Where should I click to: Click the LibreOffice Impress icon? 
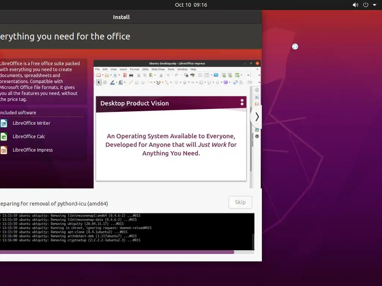4,150
